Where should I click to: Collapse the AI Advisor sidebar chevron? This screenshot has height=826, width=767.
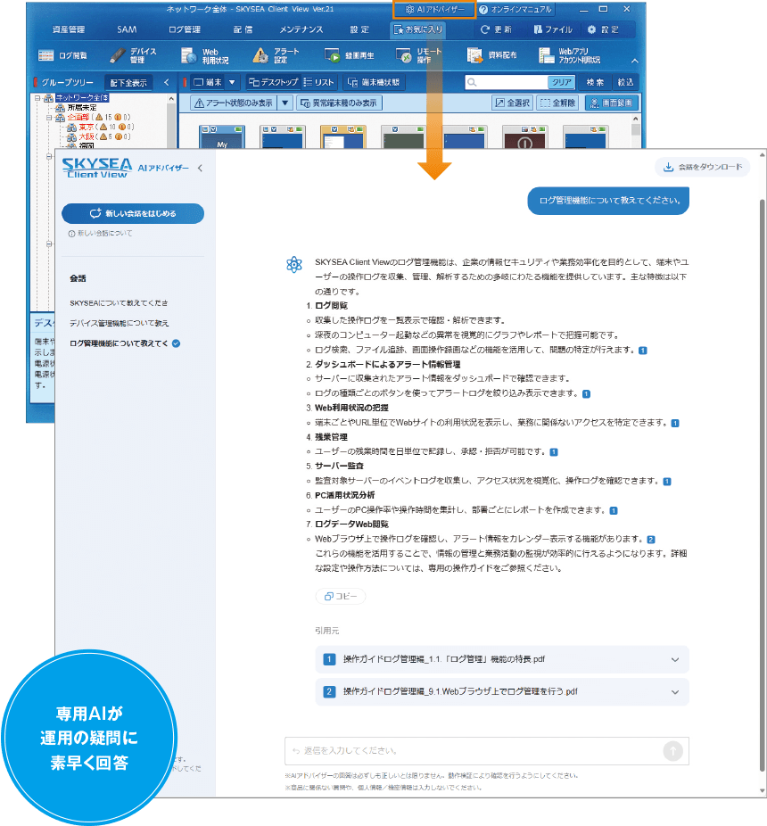200,168
